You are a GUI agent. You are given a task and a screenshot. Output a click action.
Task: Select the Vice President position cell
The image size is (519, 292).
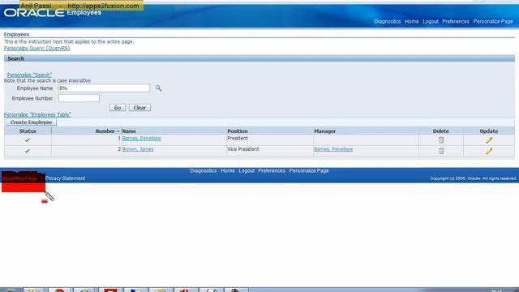tap(243, 149)
